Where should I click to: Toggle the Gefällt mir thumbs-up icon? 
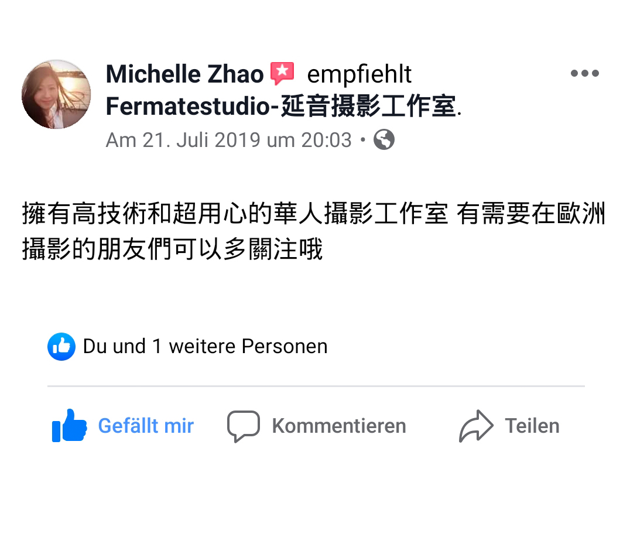69,425
